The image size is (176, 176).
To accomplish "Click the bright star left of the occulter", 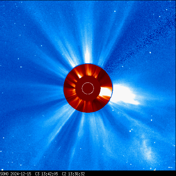I will pos(21,67).
